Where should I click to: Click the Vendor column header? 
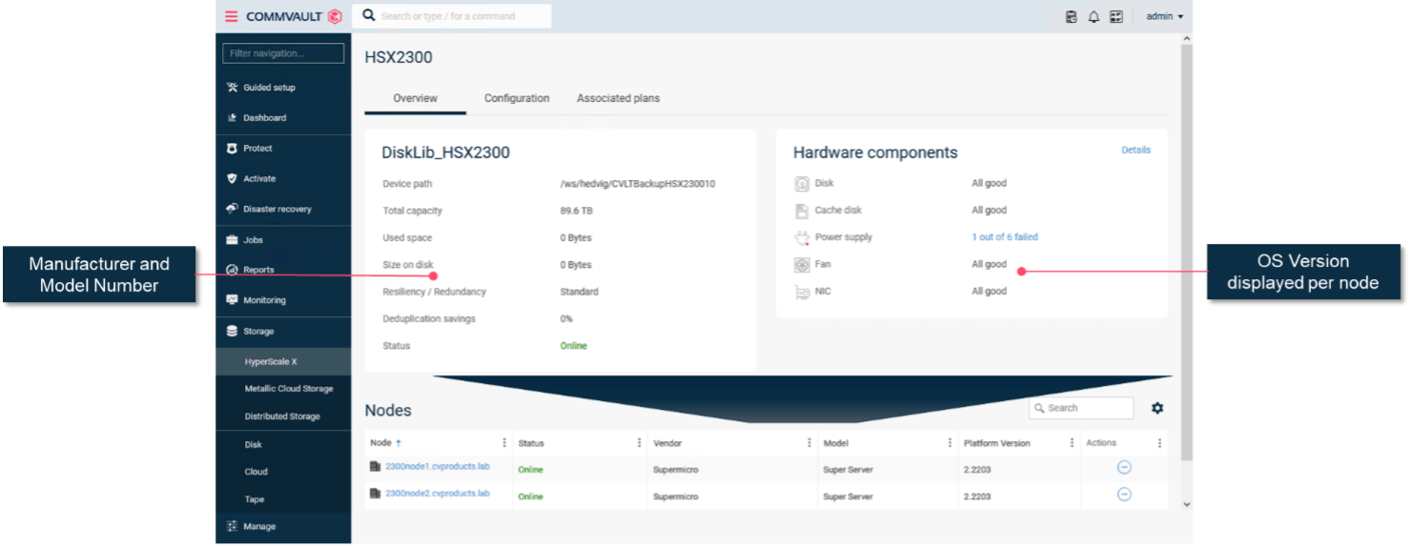667,443
